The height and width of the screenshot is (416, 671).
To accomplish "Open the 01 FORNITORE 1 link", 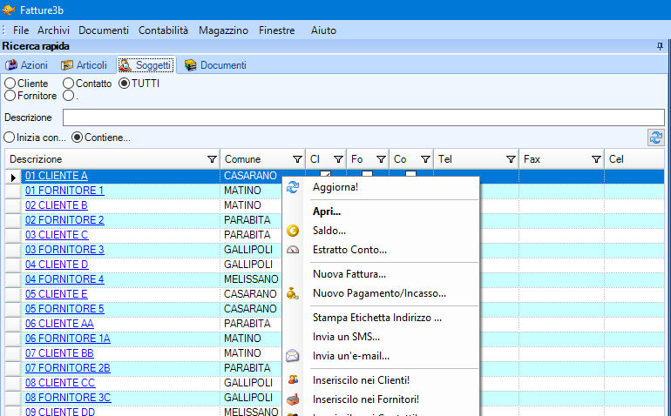I will [64, 191].
